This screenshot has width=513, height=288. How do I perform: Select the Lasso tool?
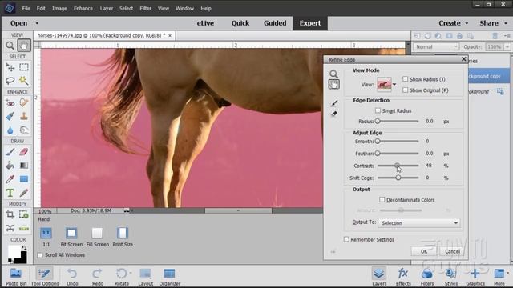point(10,80)
